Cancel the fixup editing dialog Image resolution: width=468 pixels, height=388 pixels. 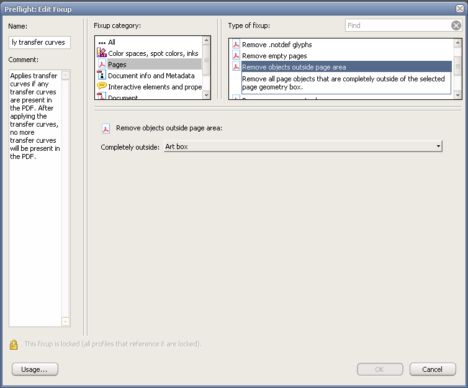(433, 369)
